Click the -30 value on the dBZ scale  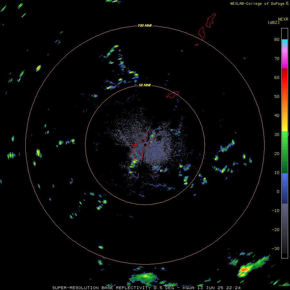pos(275,248)
